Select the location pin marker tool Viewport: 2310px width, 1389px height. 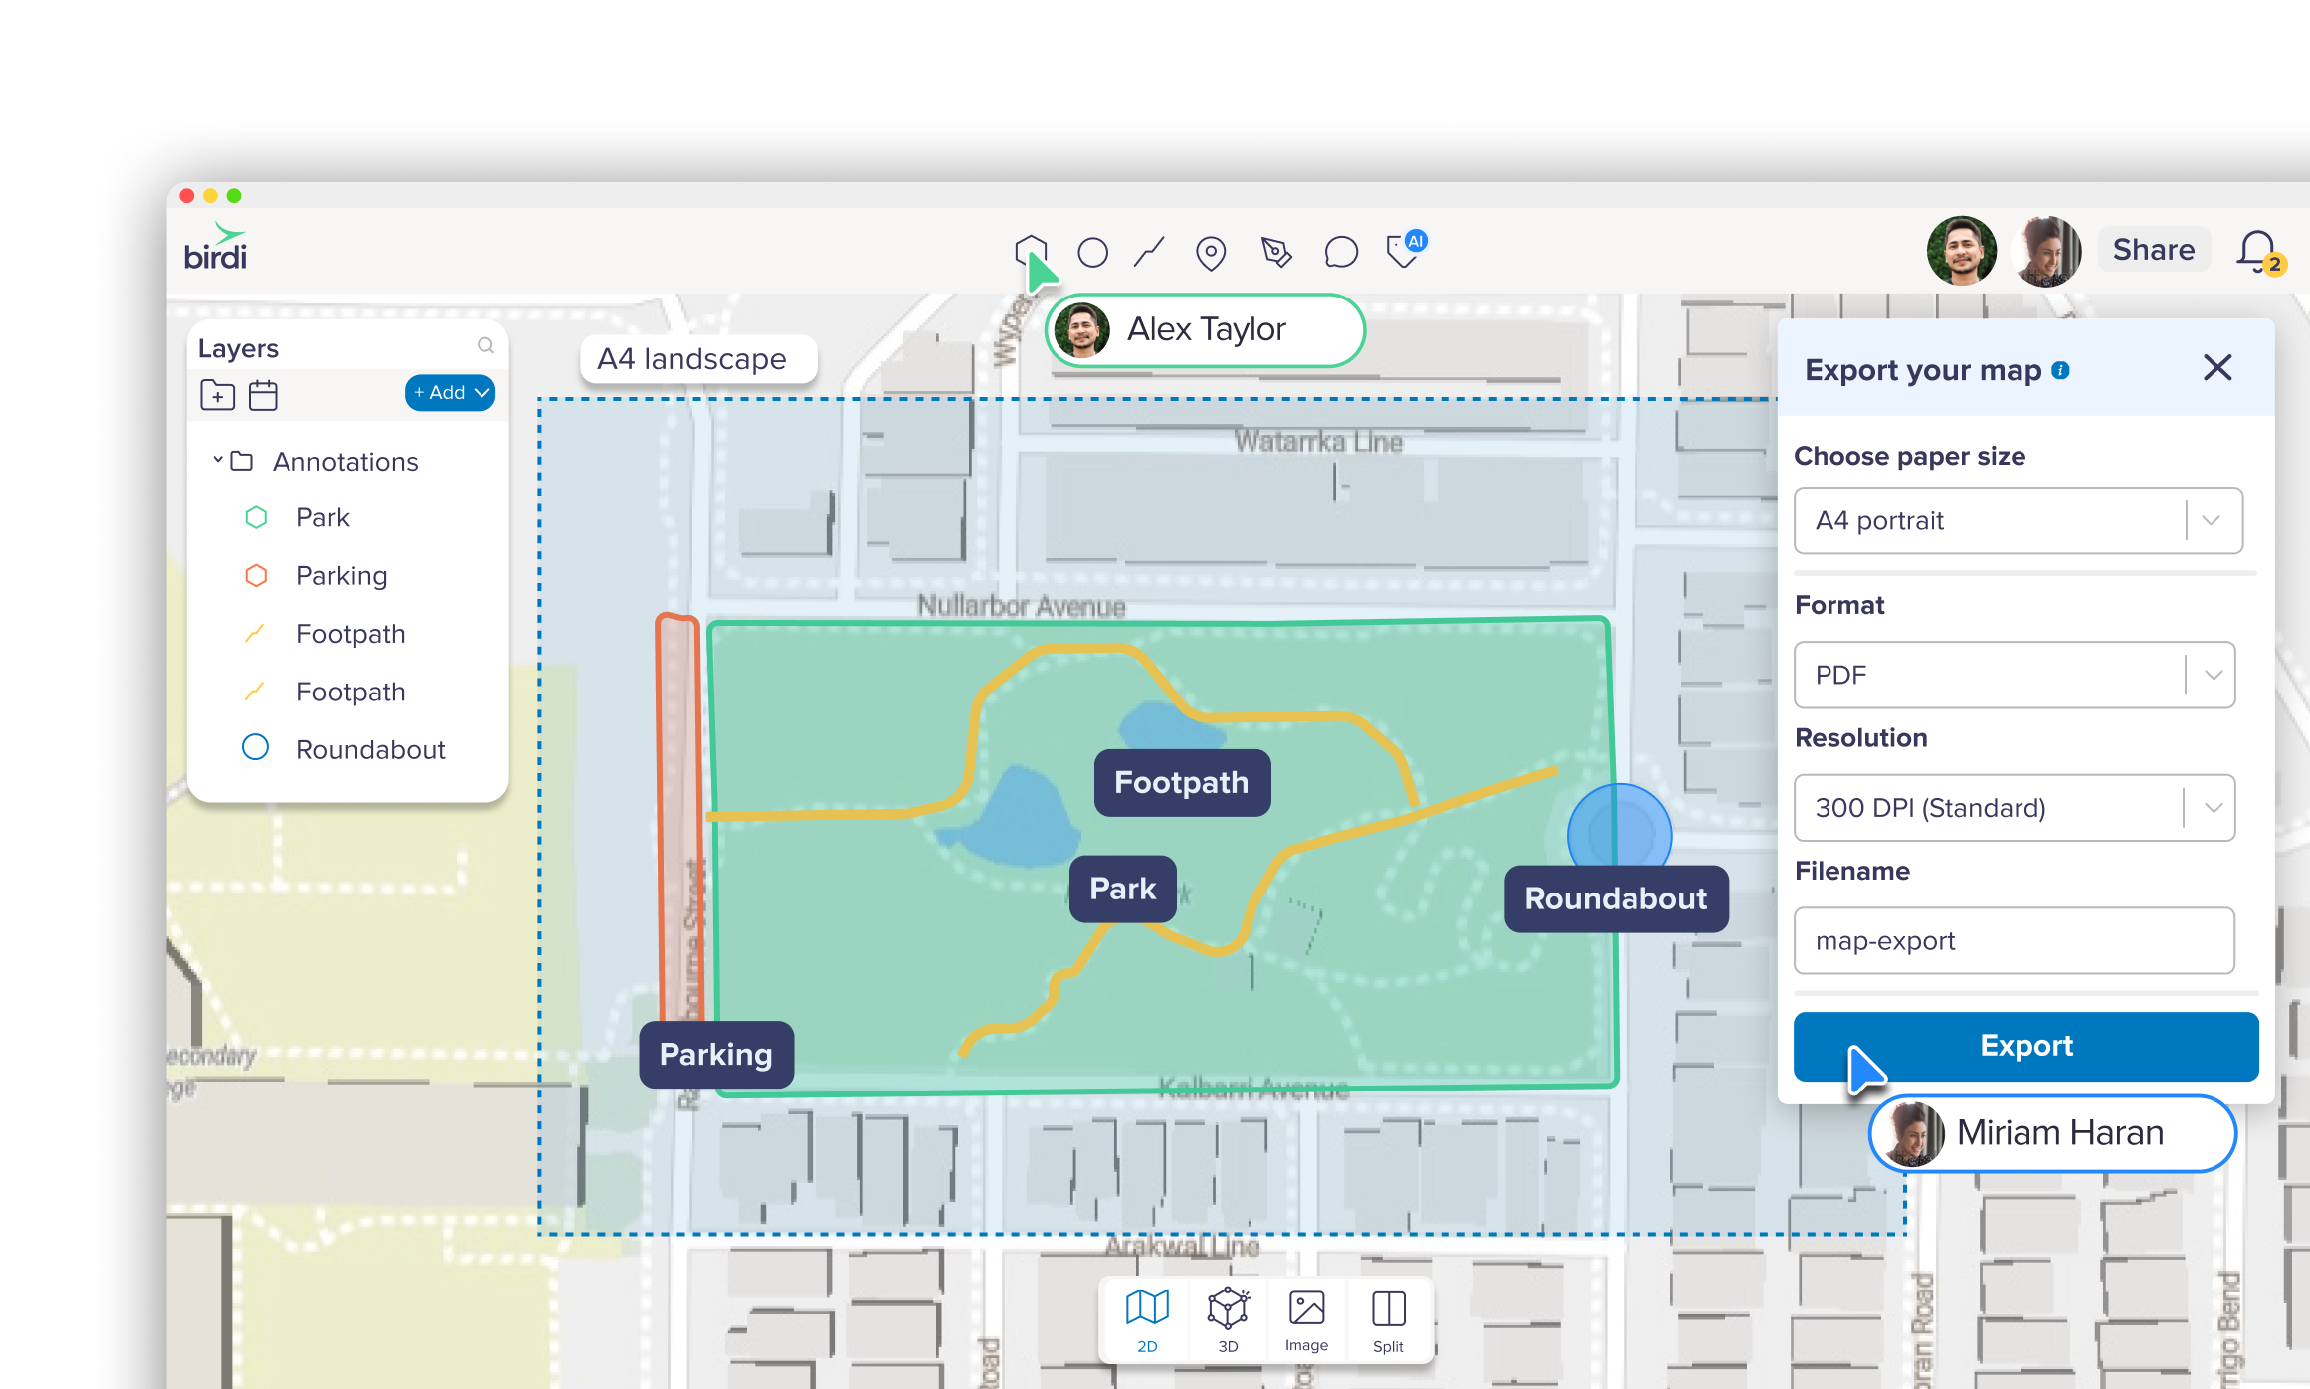coord(1210,254)
